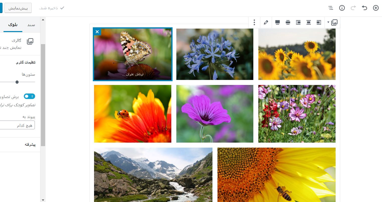The width and height of the screenshot is (382, 202).
Task: Open the add block inserter
Action: click(376, 8)
